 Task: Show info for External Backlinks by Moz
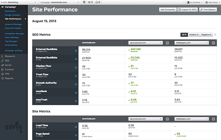pyautogui.click(x=76, y=59)
